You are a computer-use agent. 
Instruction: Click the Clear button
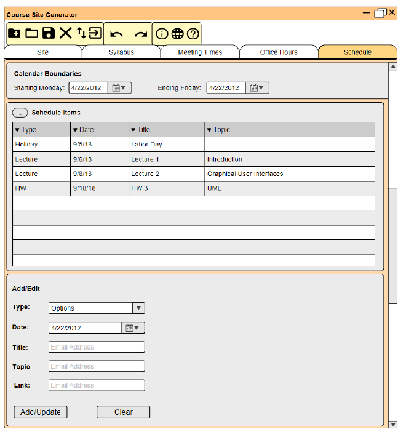(x=124, y=412)
